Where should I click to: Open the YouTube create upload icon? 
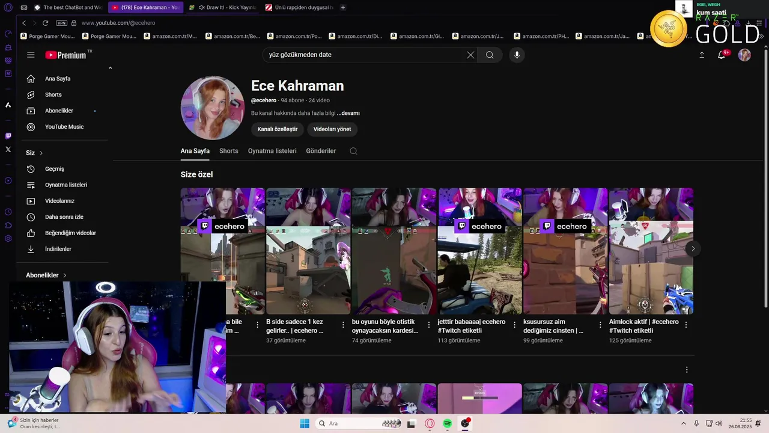click(x=702, y=55)
